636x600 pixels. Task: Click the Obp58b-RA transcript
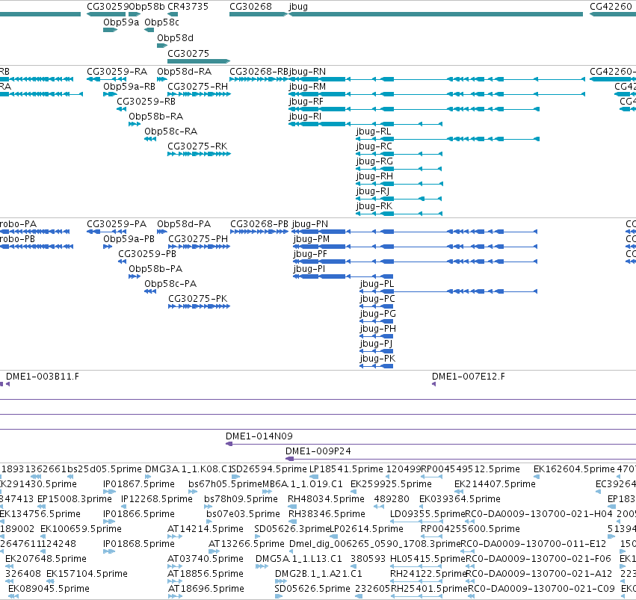pyautogui.click(x=135, y=124)
